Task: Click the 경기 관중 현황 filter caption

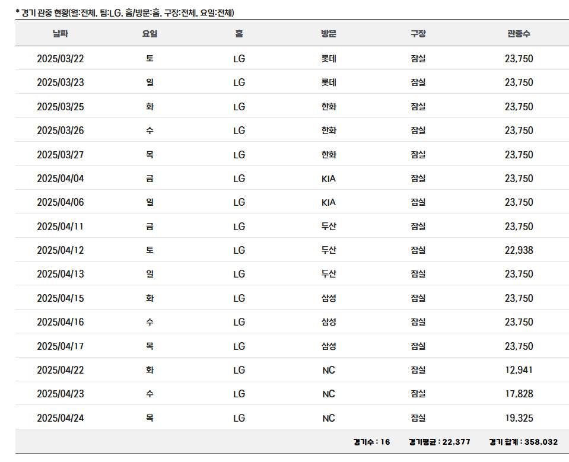Action: pos(125,12)
